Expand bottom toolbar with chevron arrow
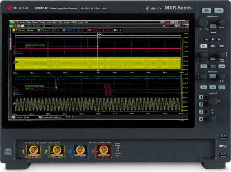The height and width of the screenshot is (172, 231). click(70, 117)
